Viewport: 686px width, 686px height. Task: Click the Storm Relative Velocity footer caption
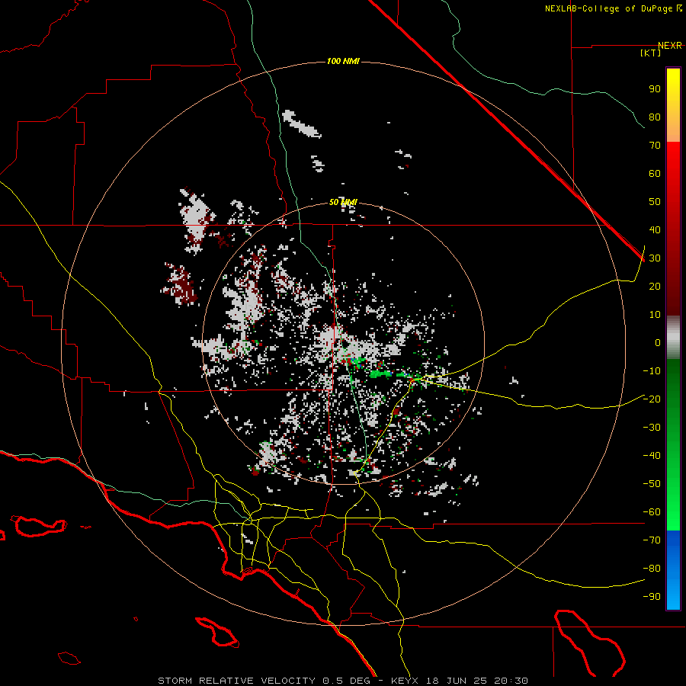(343, 681)
